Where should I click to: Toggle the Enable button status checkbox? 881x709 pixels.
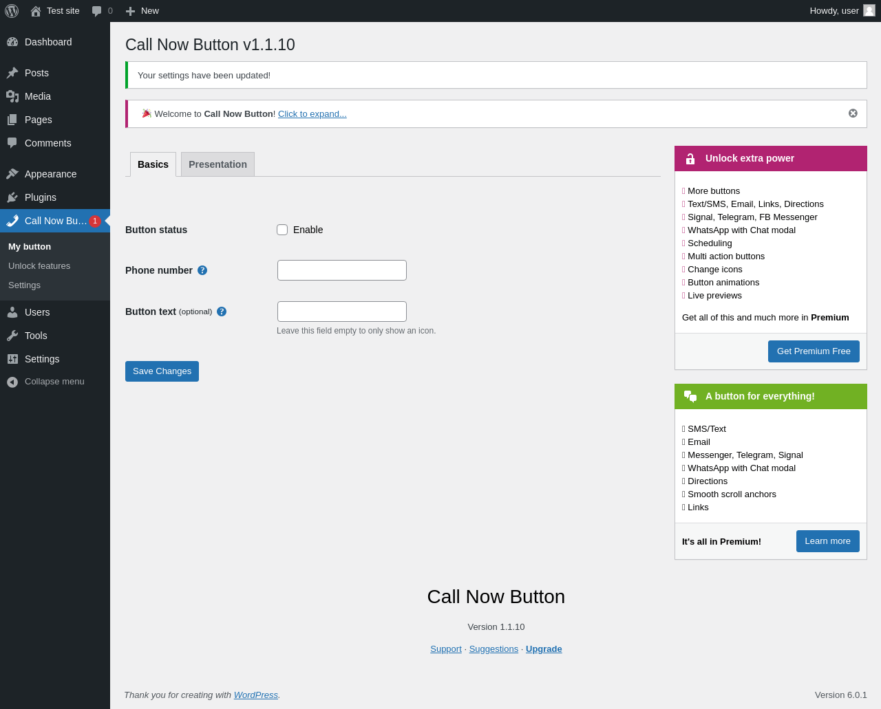click(x=282, y=230)
